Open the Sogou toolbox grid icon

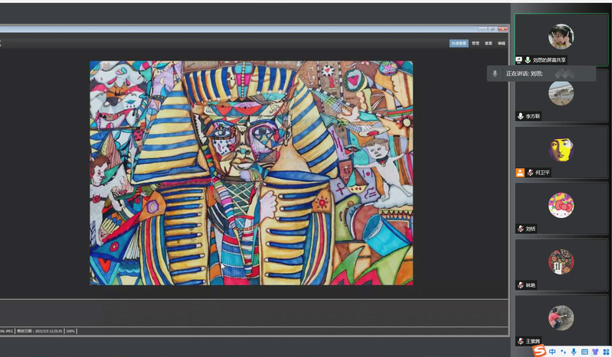pyautogui.click(x=606, y=352)
